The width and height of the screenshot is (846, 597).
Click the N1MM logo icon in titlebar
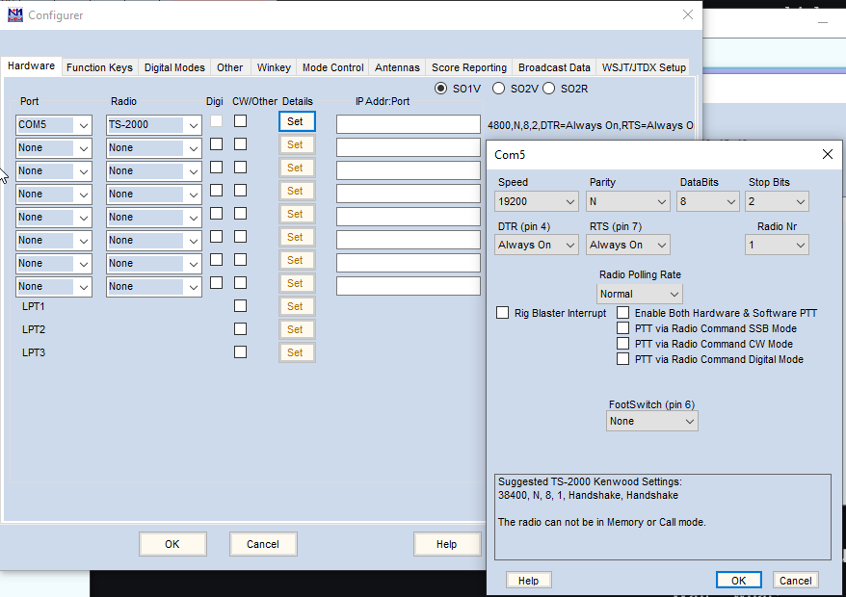tap(16, 14)
